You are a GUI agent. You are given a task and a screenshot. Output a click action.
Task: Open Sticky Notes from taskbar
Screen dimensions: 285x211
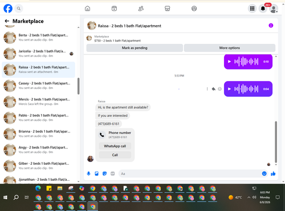click(49, 188)
